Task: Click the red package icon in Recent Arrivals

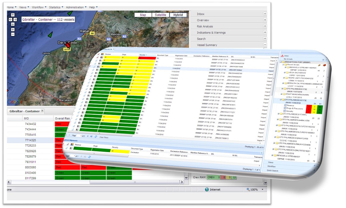Action: point(325,65)
